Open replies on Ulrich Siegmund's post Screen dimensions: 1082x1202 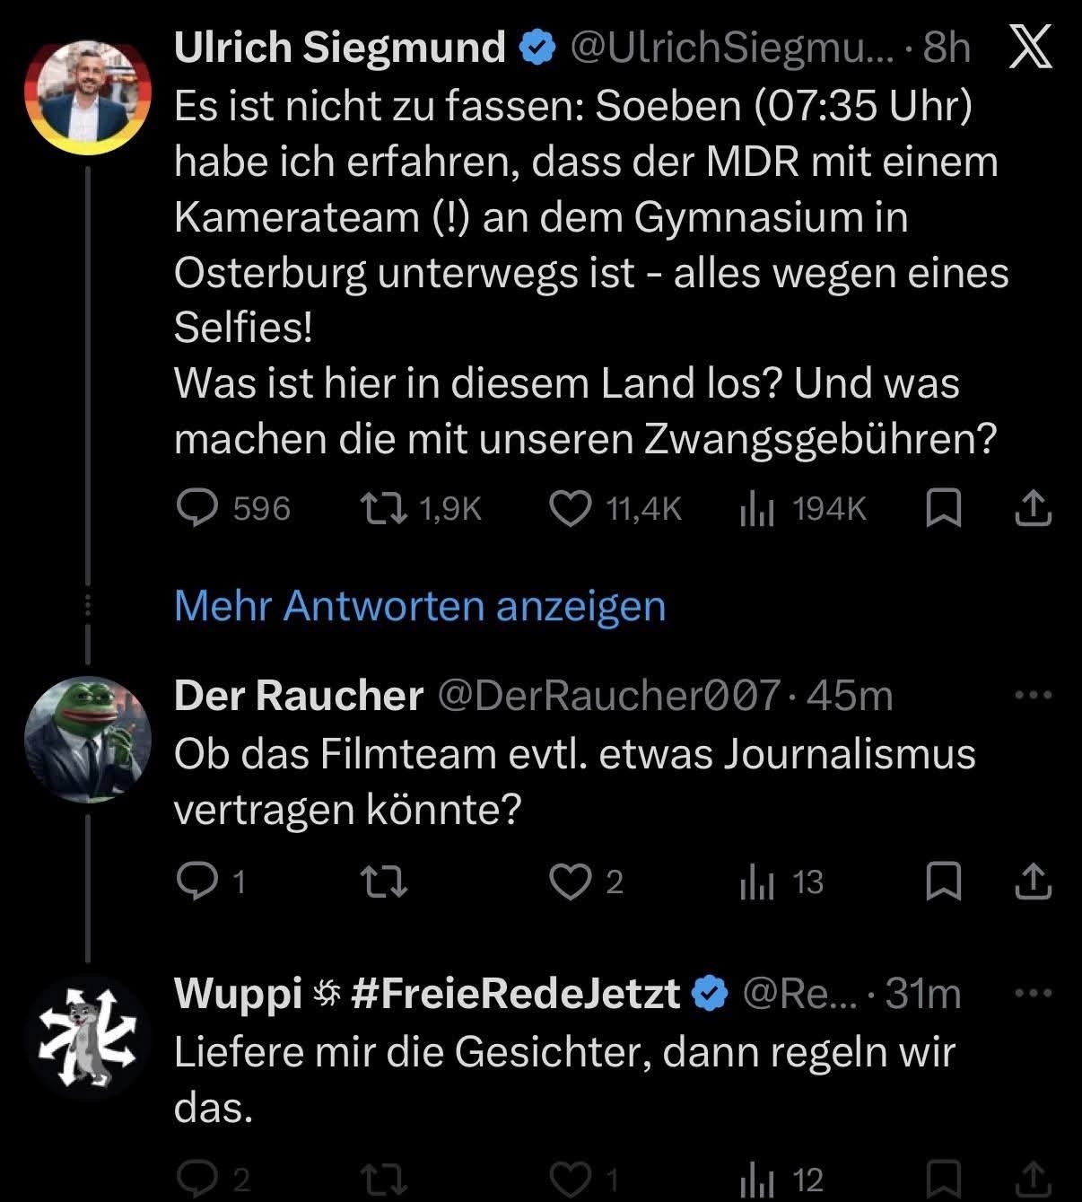(x=197, y=509)
